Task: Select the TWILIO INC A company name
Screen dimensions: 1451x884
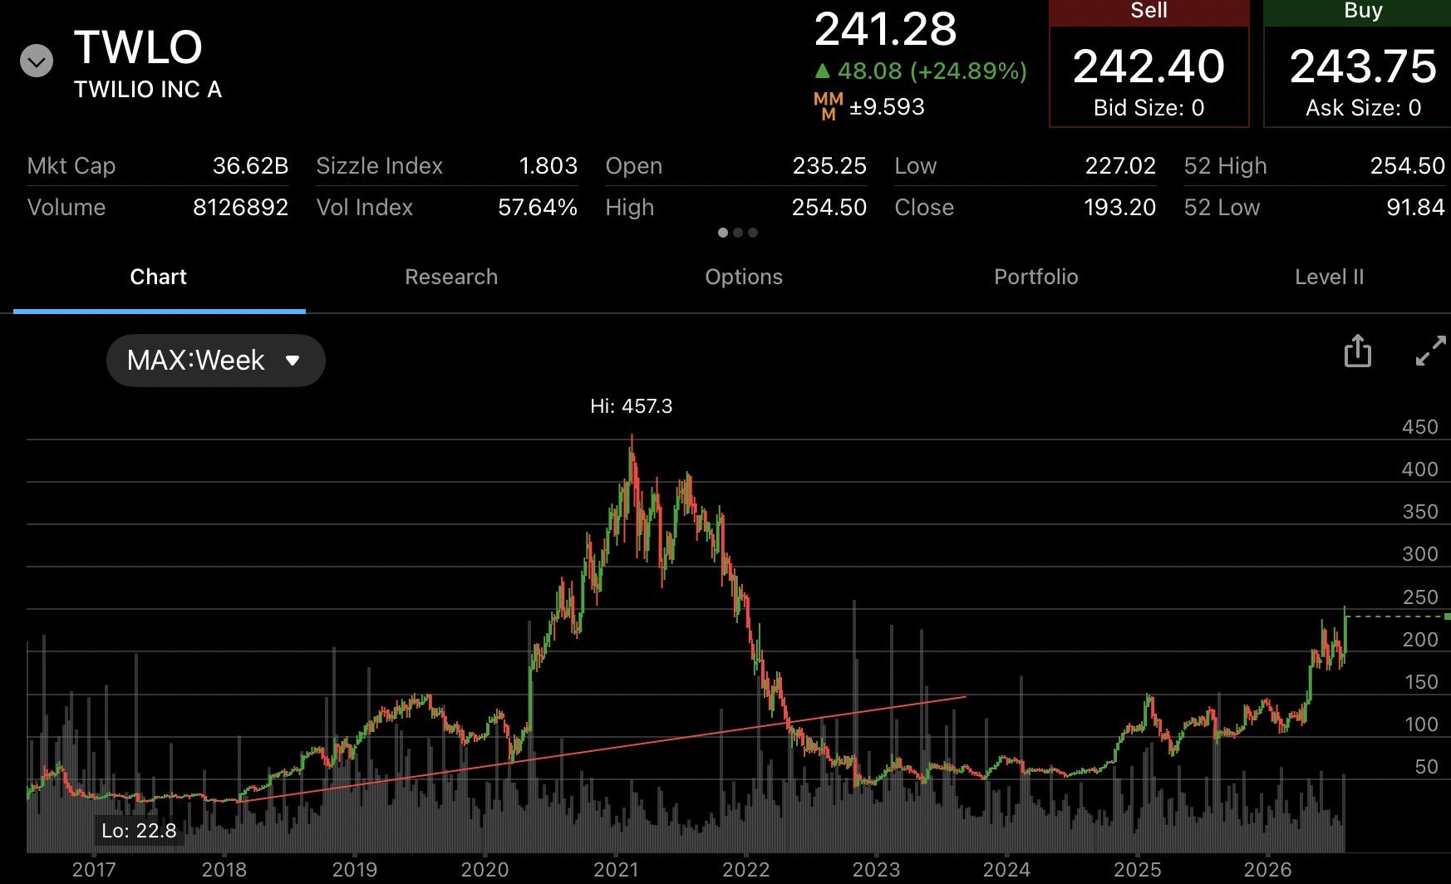Action: [148, 90]
